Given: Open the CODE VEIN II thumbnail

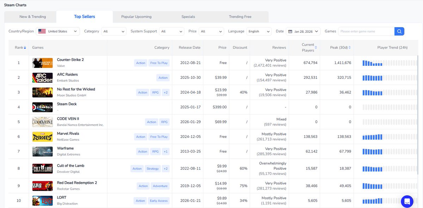Looking at the screenshot, I should (43, 122).
